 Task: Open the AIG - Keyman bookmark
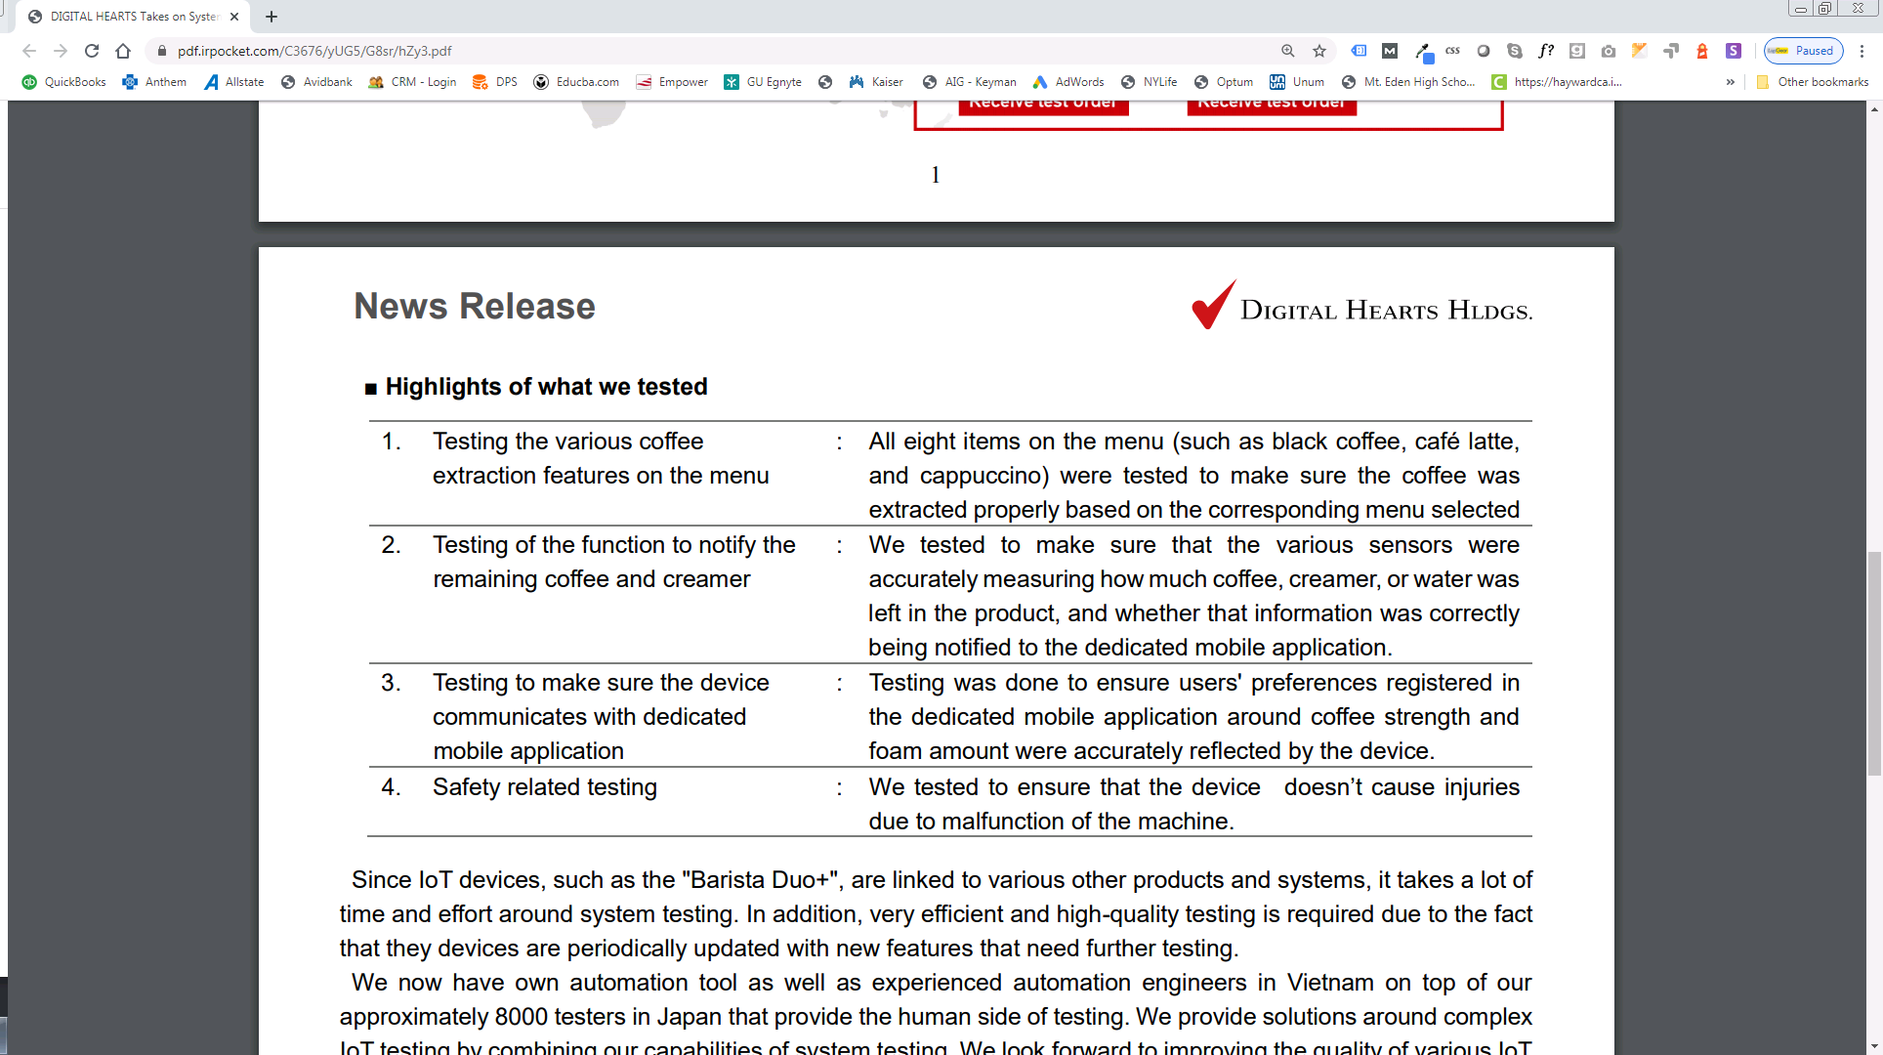[x=970, y=82]
